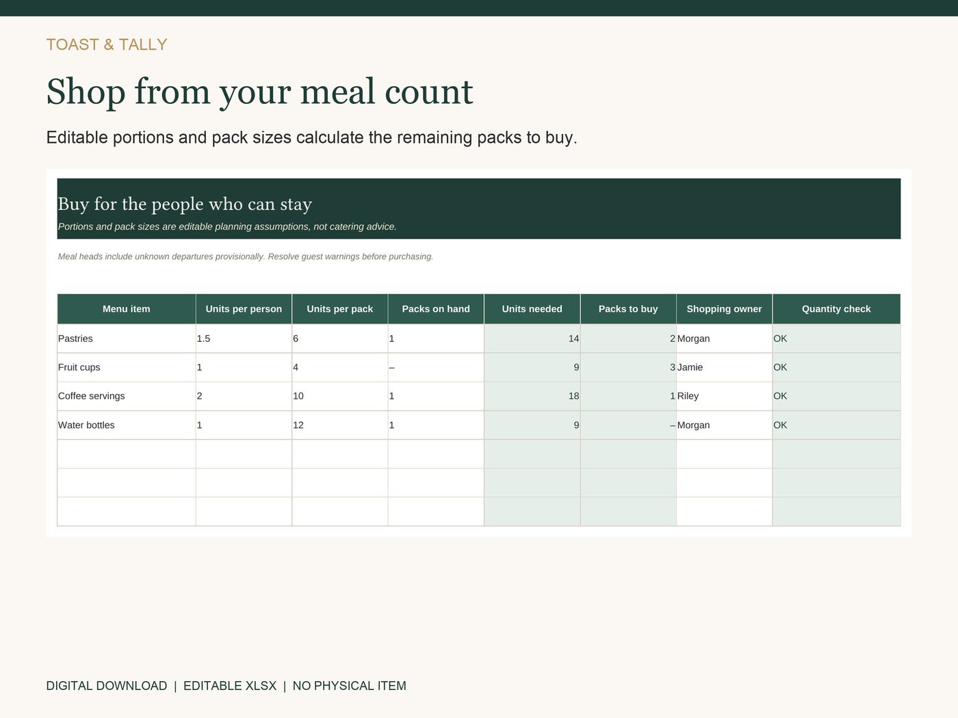Viewport: 958px width, 718px height.
Task: Select Pastries units per pack value "6"
Action: (x=340, y=338)
